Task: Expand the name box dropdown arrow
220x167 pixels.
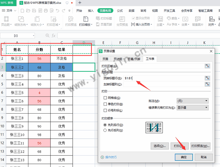Action: point(34,36)
